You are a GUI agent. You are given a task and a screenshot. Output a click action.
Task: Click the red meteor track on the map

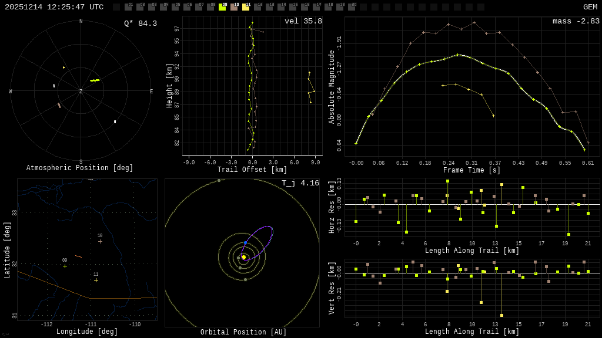(78, 256)
